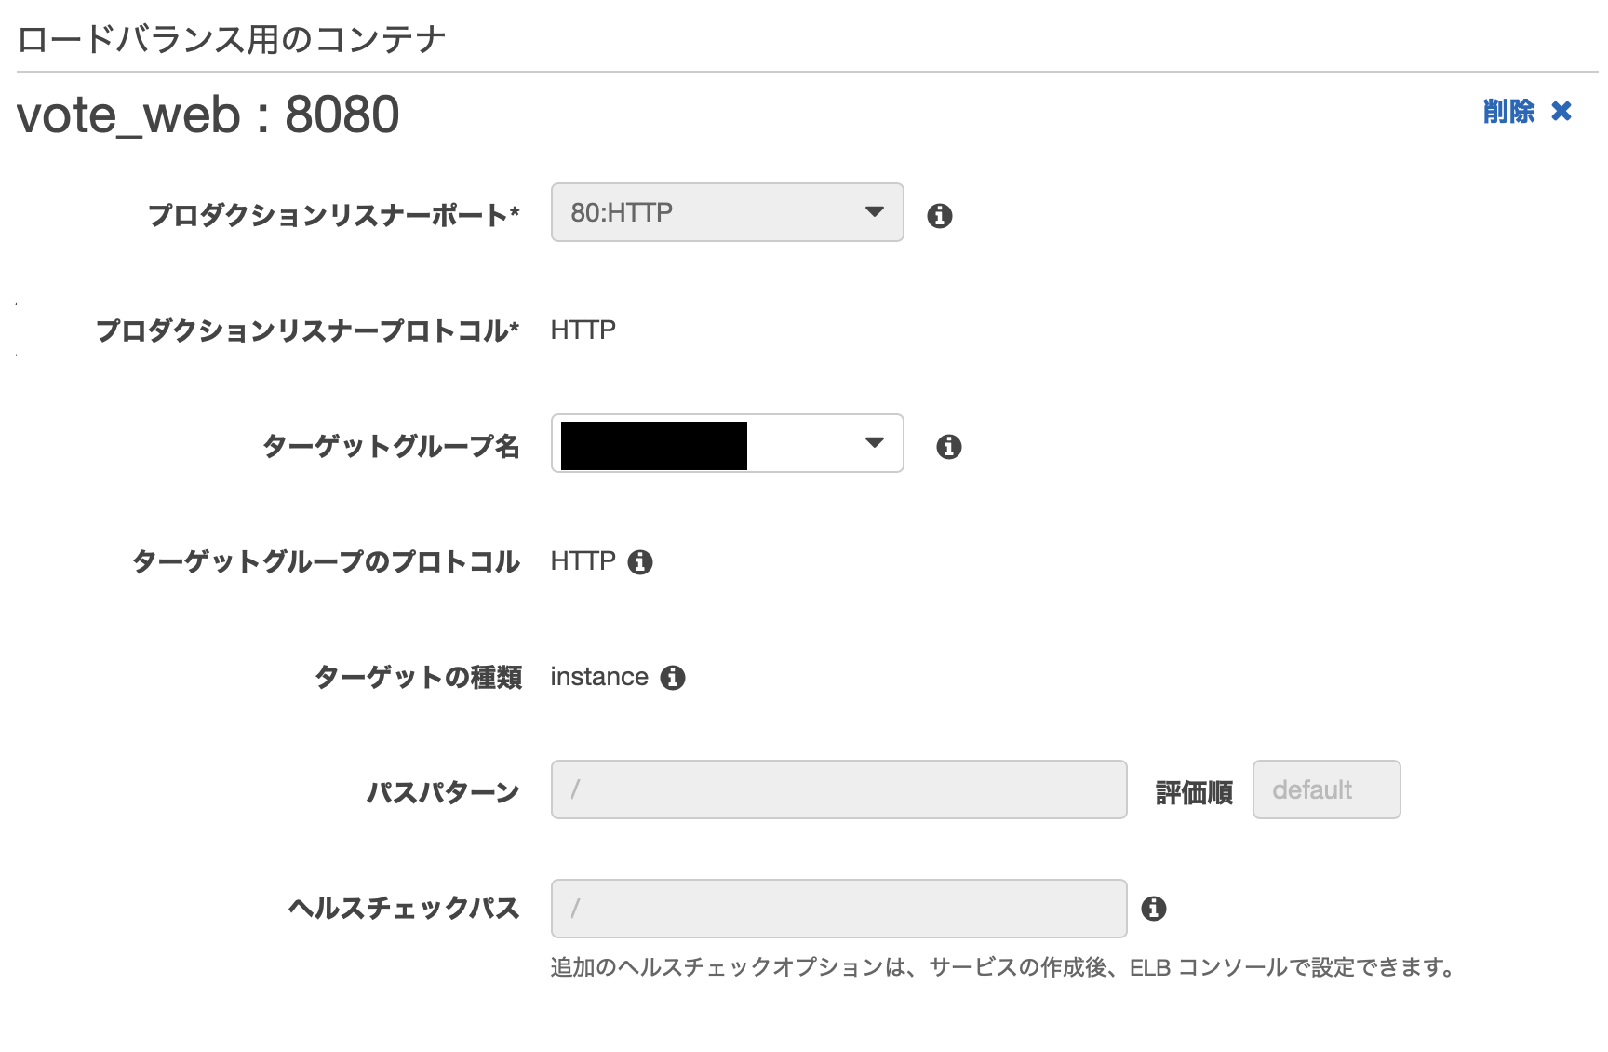This screenshot has width=1608, height=1052.
Task: Click the 削除 link to delete container
Action: point(1507,111)
